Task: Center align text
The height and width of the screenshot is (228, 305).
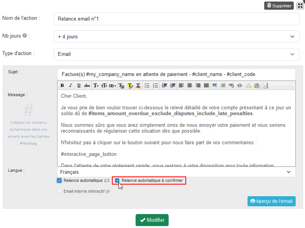Action: [190, 85]
